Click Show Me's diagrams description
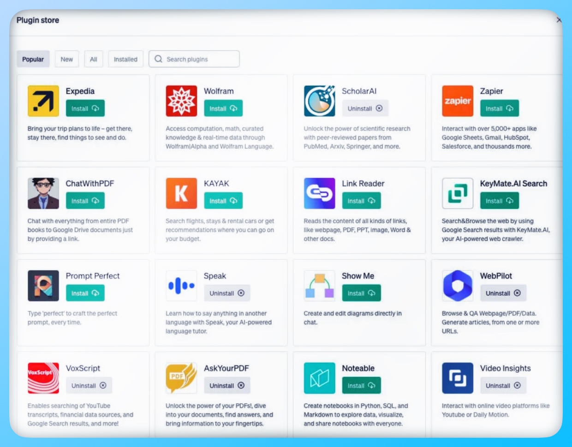 353,317
